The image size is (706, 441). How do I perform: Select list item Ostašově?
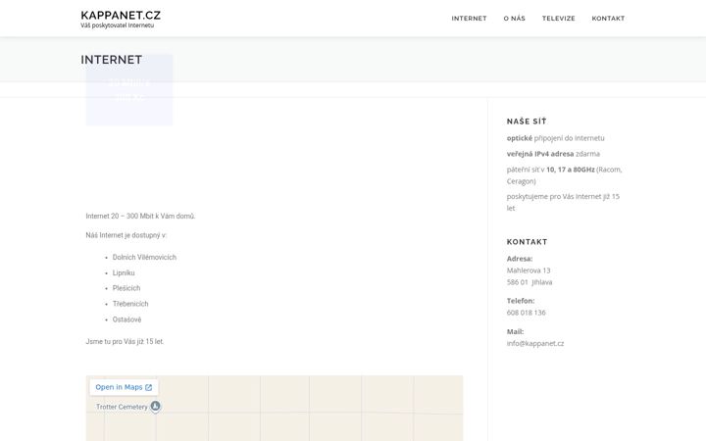tap(126, 319)
